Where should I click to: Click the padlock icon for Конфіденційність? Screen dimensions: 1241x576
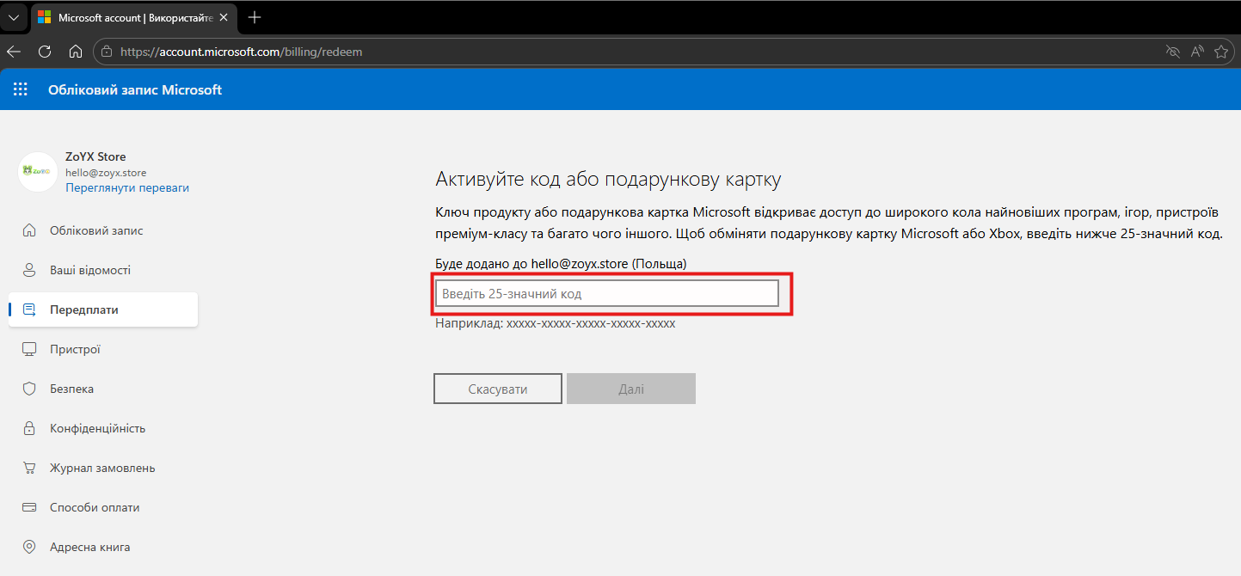pyautogui.click(x=29, y=428)
